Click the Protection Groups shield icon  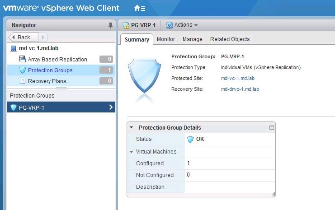[x=23, y=70]
